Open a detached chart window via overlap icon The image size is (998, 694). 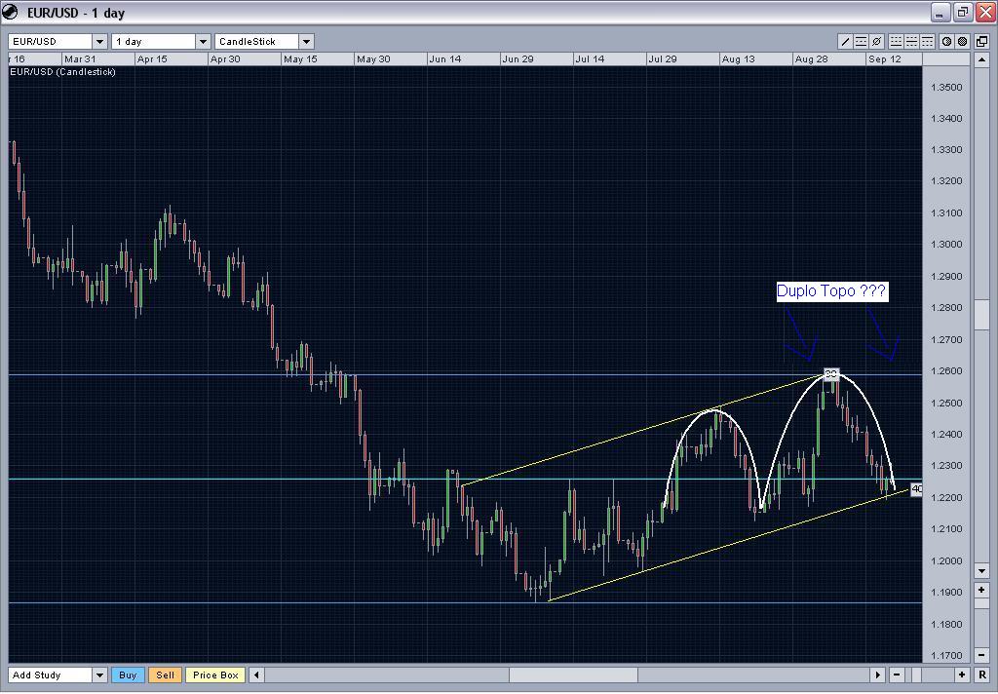coord(982,41)
